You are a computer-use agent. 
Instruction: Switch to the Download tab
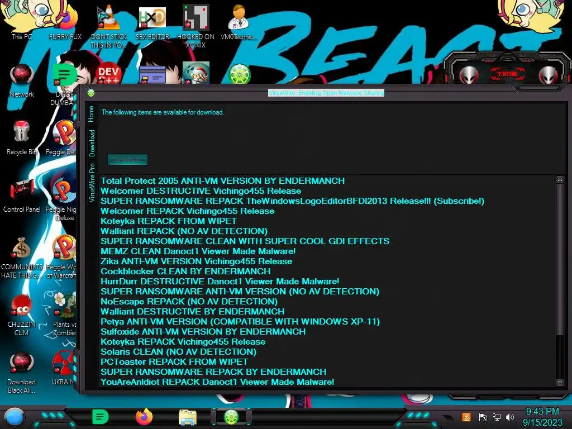92,144
